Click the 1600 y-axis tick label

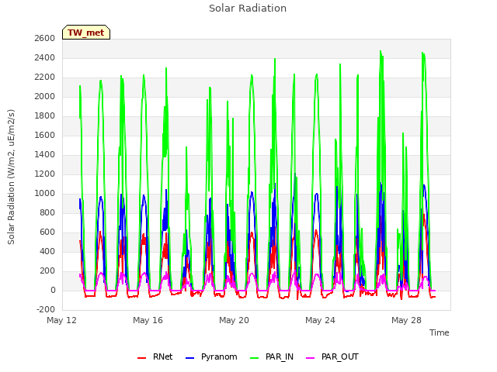click(x=45, y=135)
